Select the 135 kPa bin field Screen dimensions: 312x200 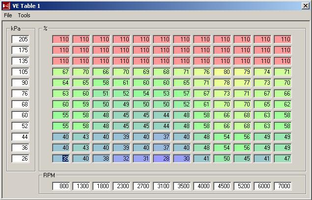[20, 61]
